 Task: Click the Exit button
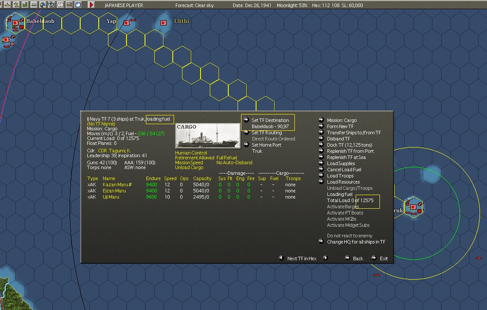[x=383, y=258]
